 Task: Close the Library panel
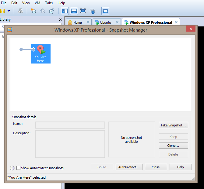tap(60, 20)
